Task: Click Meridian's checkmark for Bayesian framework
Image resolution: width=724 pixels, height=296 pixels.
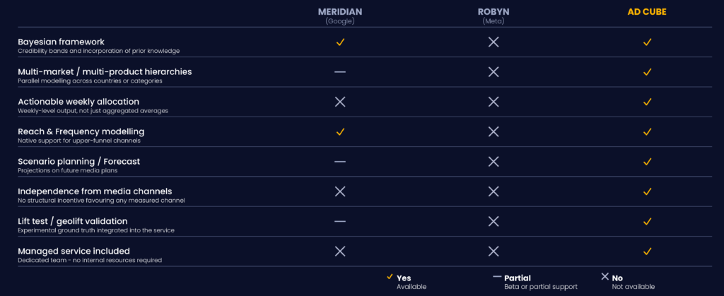Action: pyautogui.click(x=340, y=42)
